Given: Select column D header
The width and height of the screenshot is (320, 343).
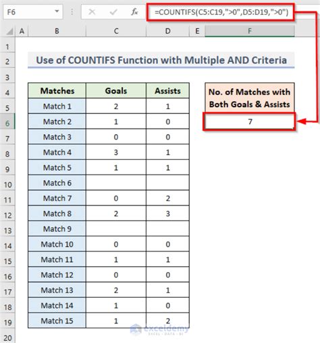Looking at the screenshot, I should pyautogui.click(x=167, y=31).
